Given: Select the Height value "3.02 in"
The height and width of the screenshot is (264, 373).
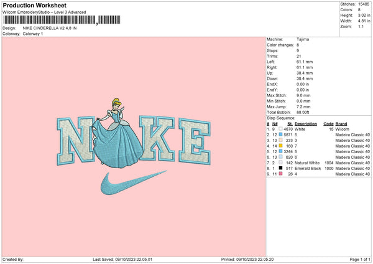Looking at the screenshot, I should point(364,15).
